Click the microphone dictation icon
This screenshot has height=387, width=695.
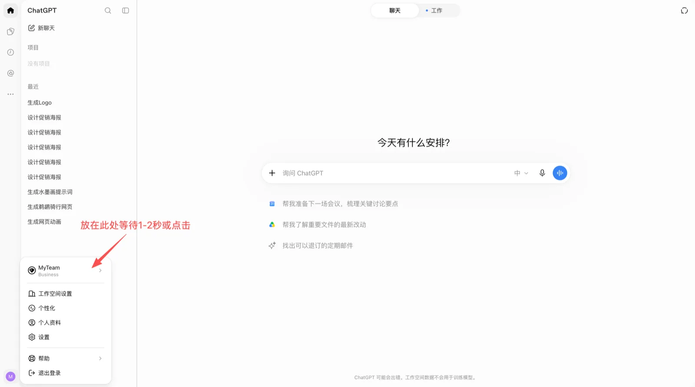[542, 173]
